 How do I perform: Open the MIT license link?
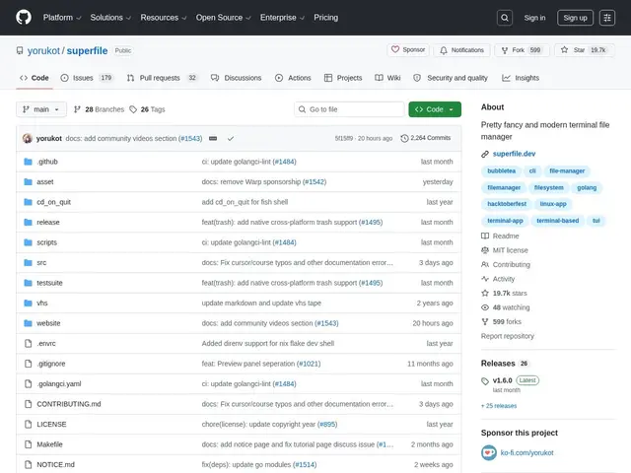[x=511, y=250]
